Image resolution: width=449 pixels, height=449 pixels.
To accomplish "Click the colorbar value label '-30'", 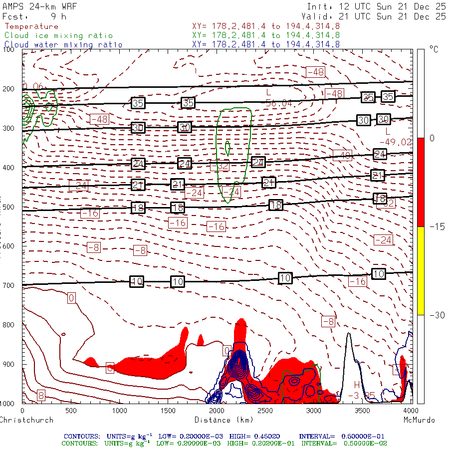I will tap(437, 315).
